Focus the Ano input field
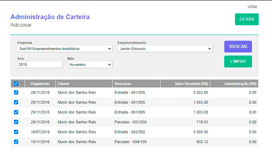This screenshot has width=272, height=160. pyautogui.click(x=40, y=65)
